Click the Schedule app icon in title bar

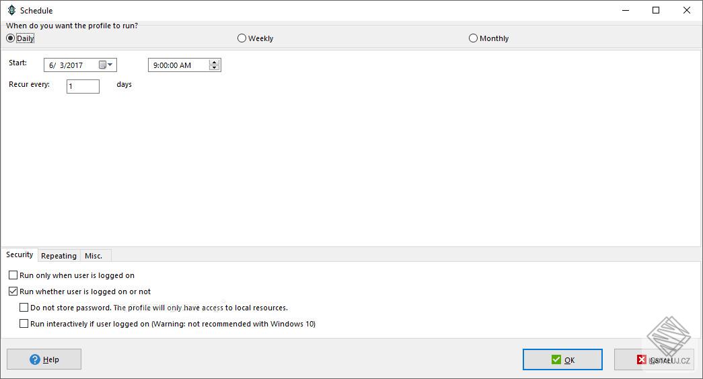click(11, 10)
